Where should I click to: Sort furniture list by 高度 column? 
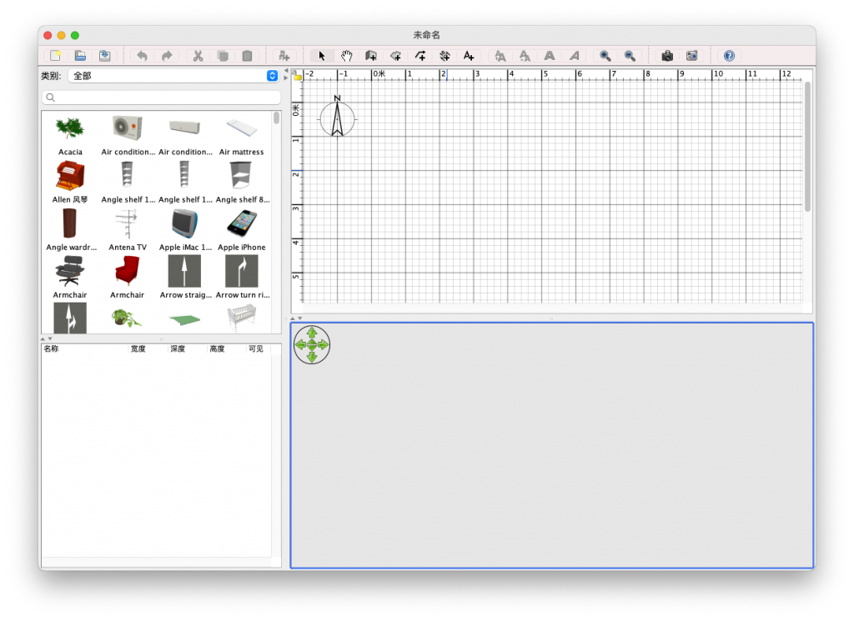pos(225,349)
